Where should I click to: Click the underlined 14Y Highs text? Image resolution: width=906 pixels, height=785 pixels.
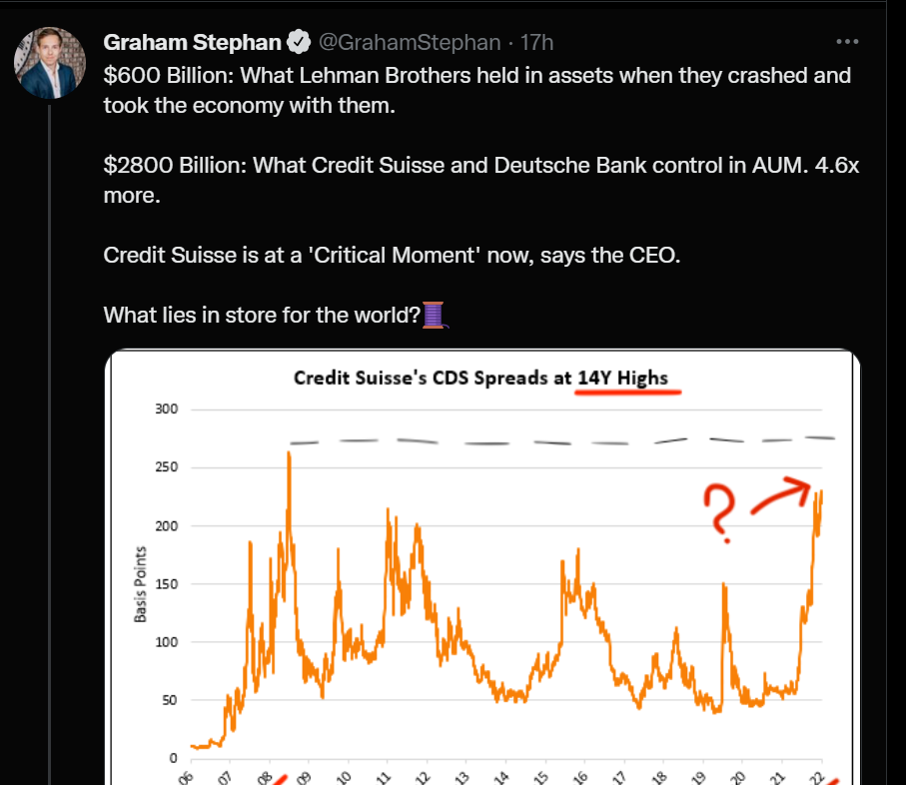coord(622,378)
